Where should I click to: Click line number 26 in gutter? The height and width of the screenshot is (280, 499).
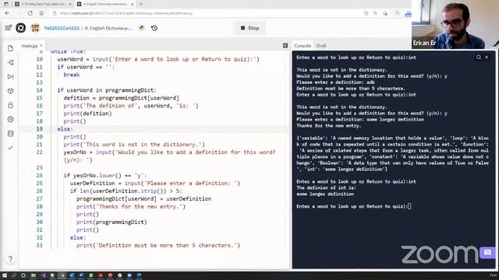(40, 191)
